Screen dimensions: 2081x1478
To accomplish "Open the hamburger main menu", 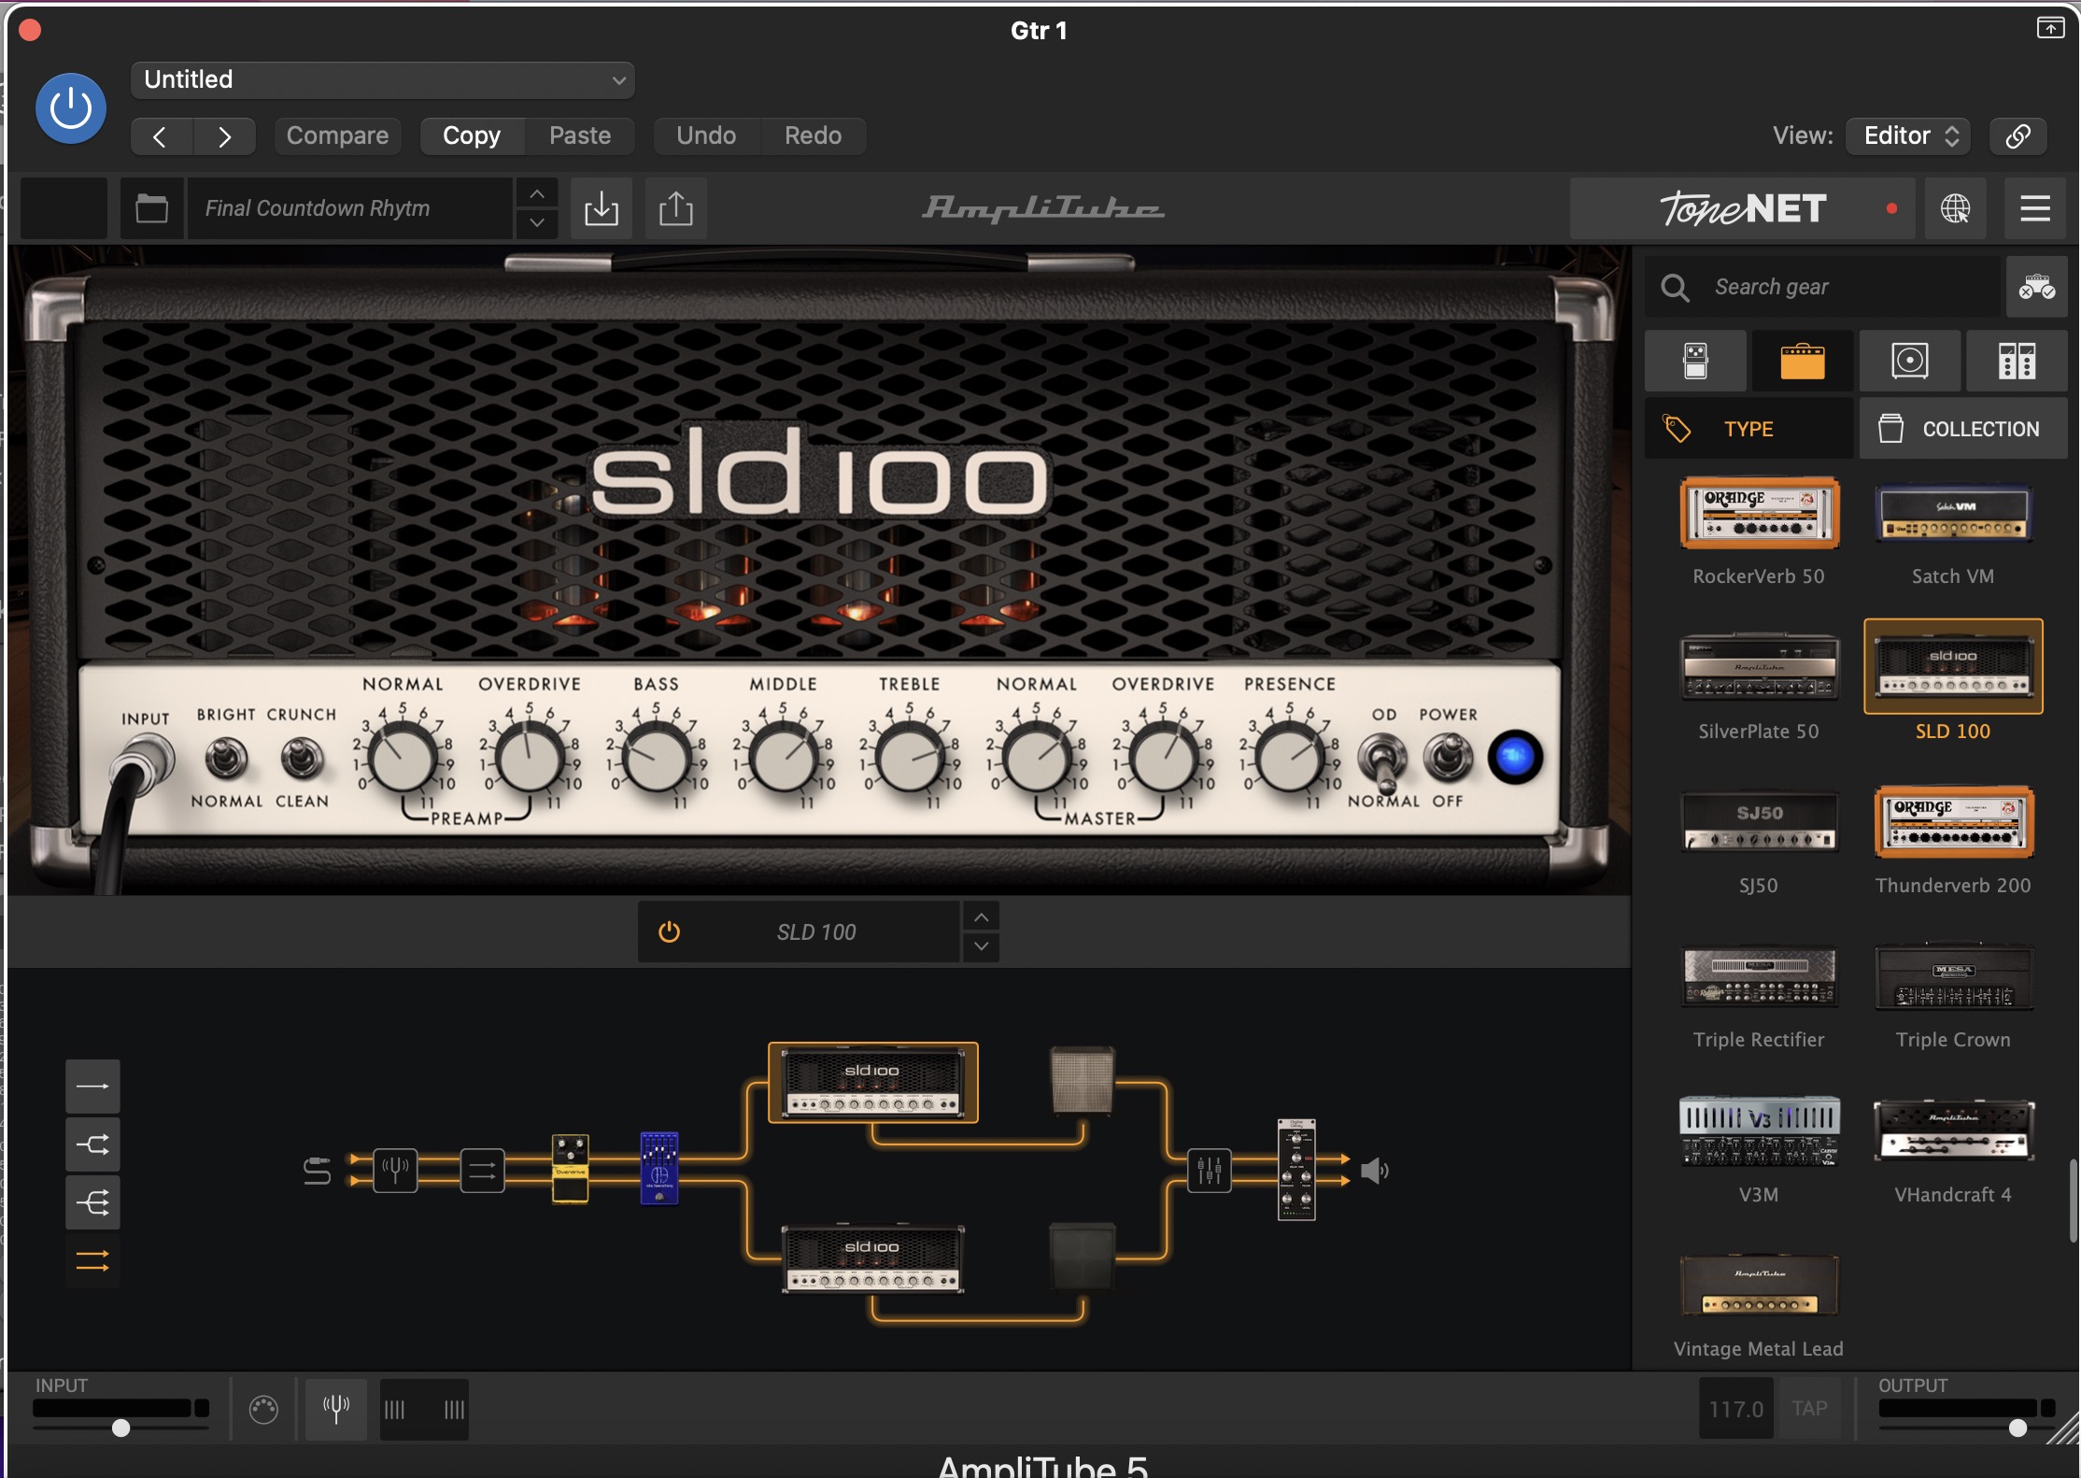I will point(2035,208).
